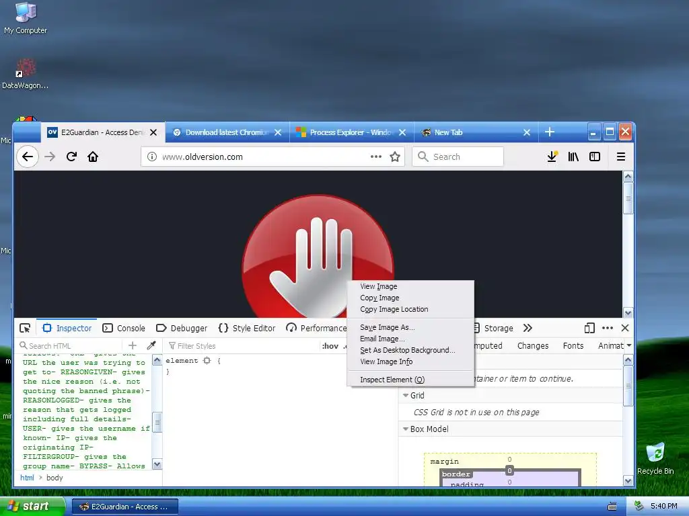Viewport: 689px width, 516px height.
Task: Open the Performance tab
Action: coord(316,328)
